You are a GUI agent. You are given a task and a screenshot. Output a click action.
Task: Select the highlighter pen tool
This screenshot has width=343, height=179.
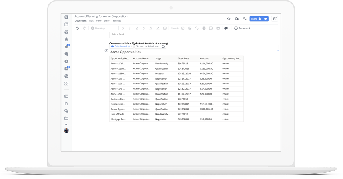pyautogui.click(x=158, y=28)
